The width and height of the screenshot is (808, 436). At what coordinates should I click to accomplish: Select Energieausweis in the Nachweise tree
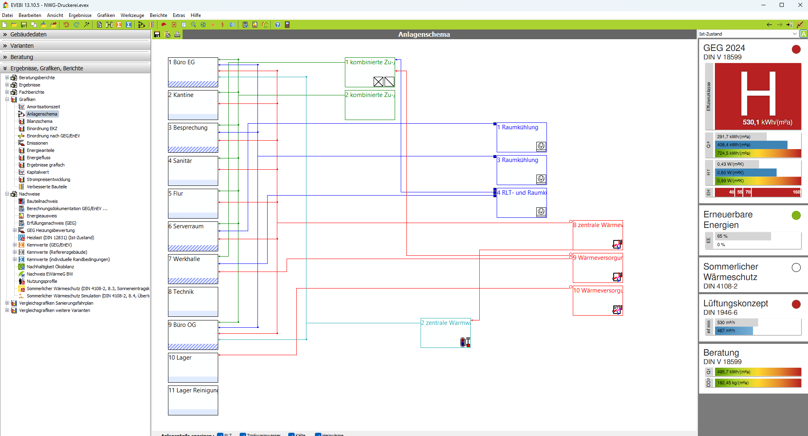coord(42,216)
